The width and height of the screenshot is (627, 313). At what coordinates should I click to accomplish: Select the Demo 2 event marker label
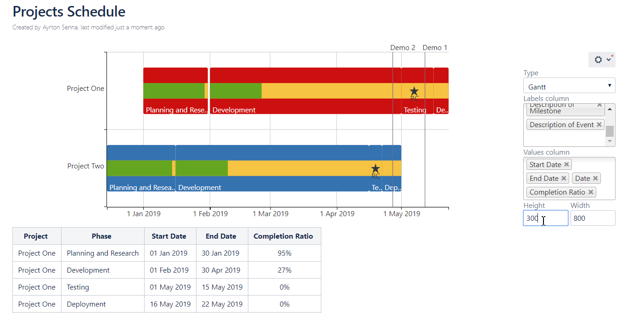point(403,48)
